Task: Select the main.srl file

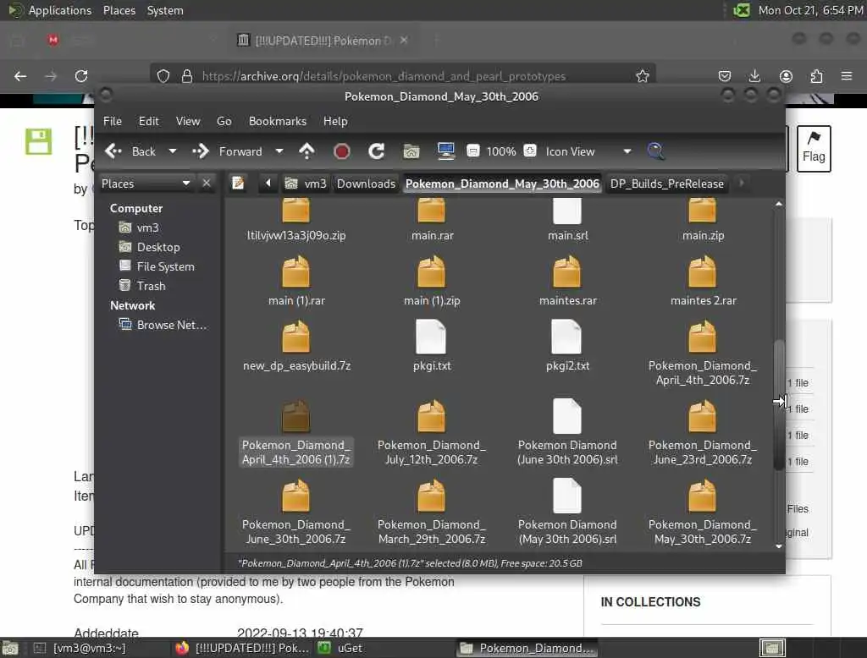Action: point(567,221)
